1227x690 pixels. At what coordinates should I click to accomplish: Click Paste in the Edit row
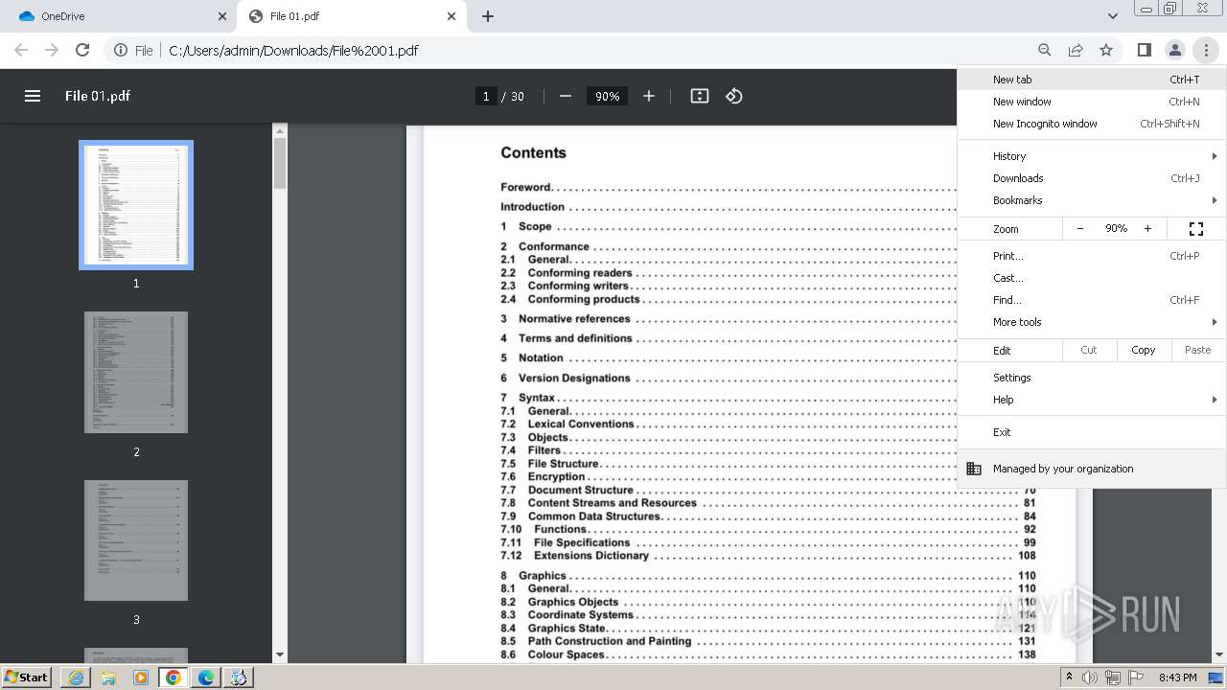click(1198, 350)
